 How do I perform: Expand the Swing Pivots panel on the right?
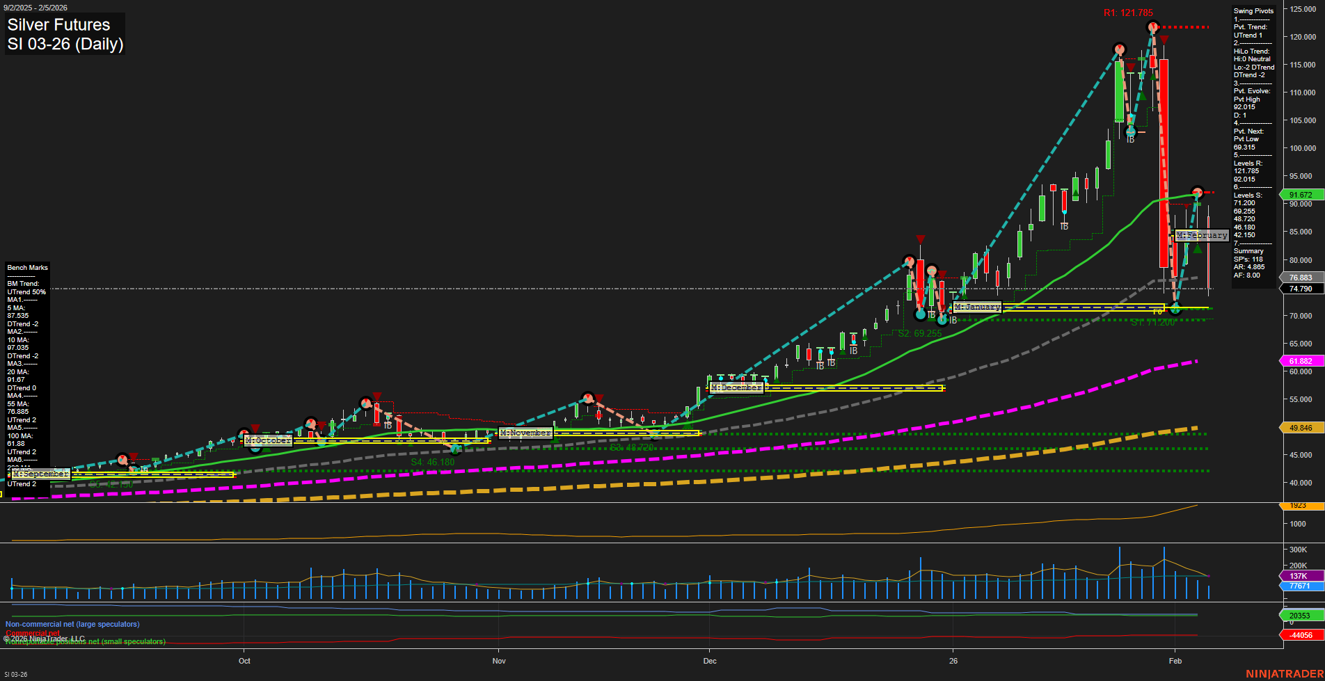[x=1253, y=10]
